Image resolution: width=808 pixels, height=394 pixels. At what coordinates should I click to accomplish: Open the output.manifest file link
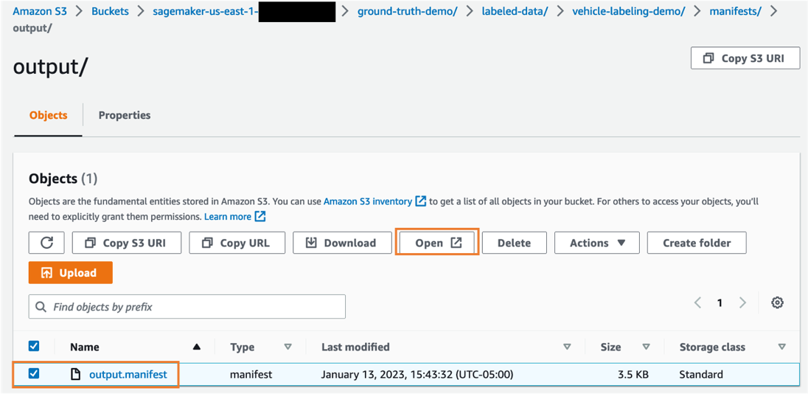128,375
